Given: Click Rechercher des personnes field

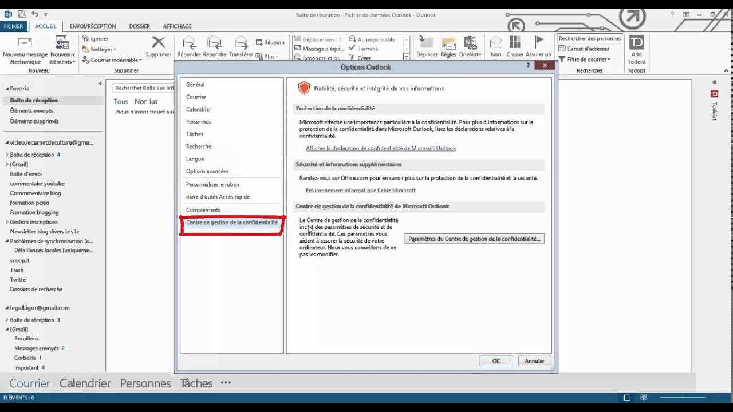Looking at the screenshot, I should click(x=590, y=38).
